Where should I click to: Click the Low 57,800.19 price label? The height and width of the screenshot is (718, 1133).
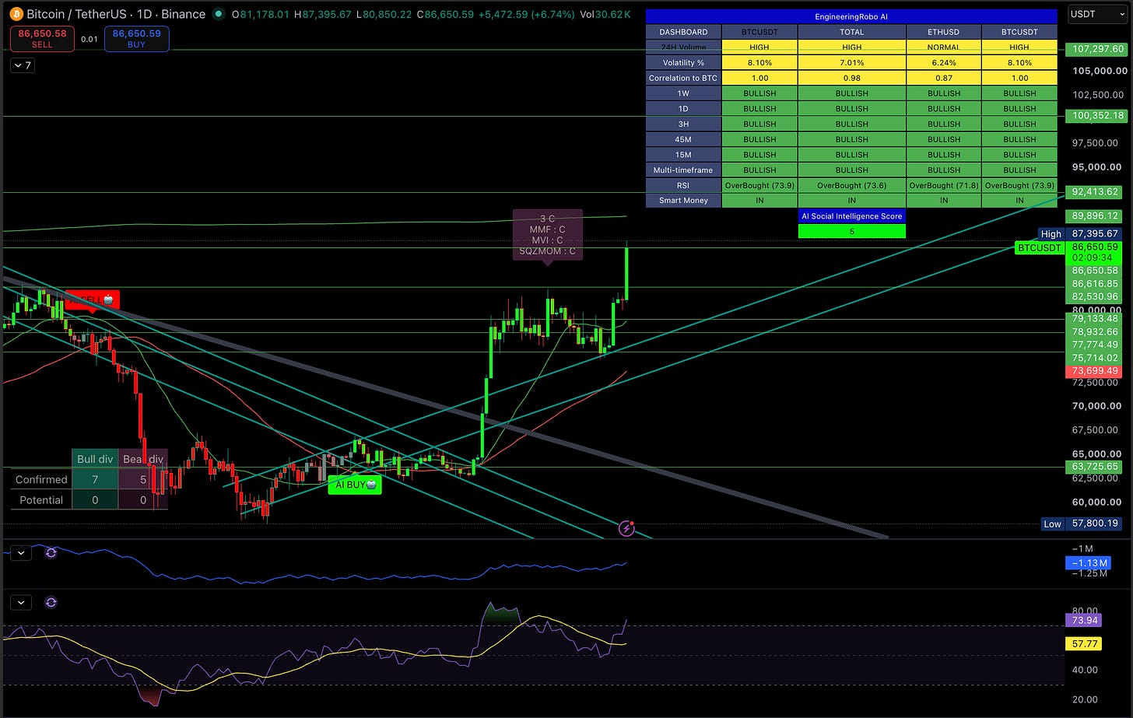tap(1082, 524)
